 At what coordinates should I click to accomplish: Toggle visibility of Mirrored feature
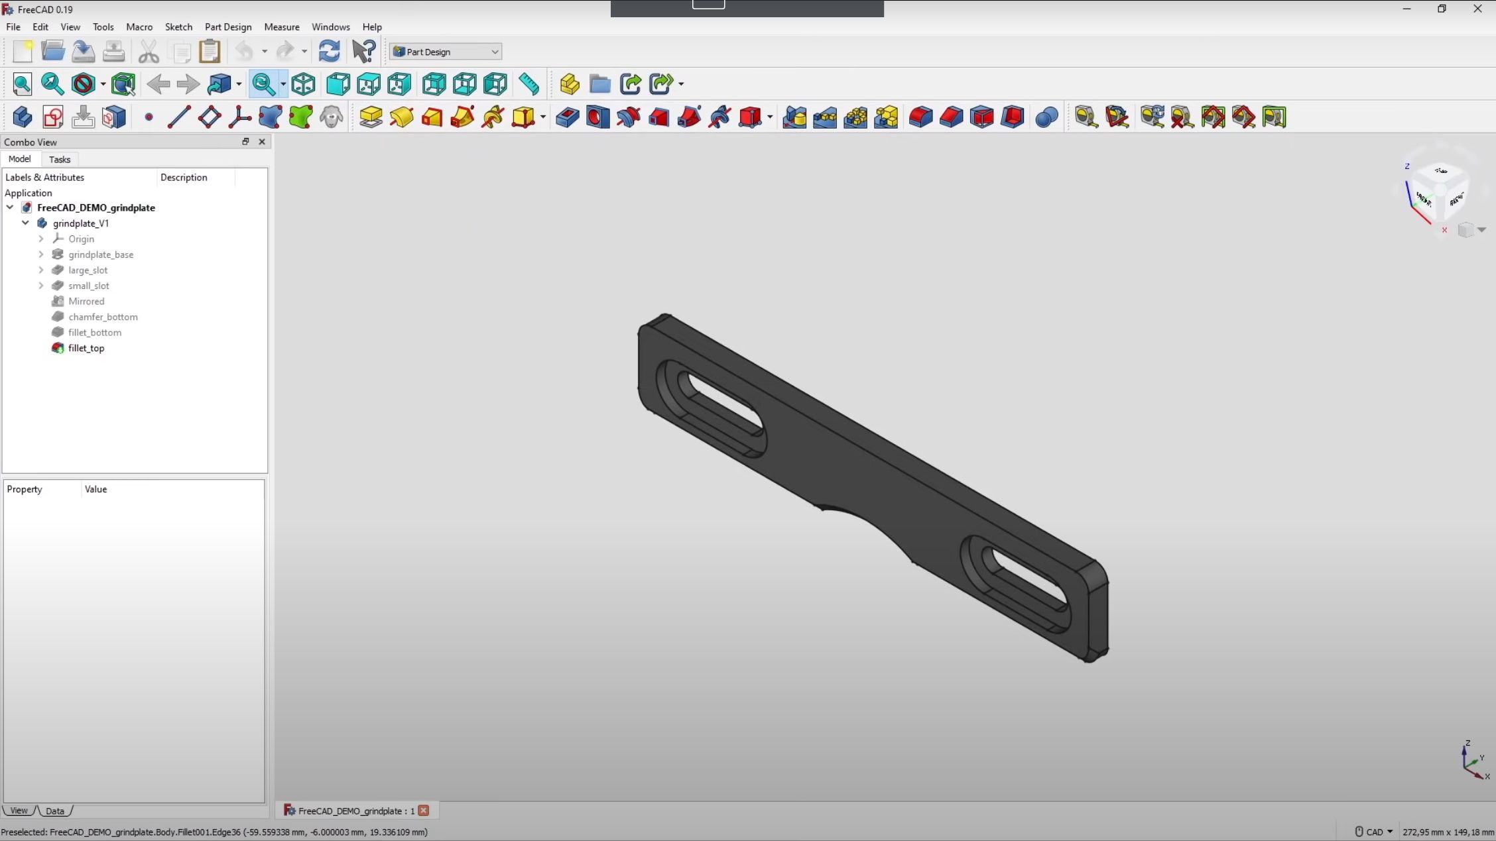tap(86, 301)
